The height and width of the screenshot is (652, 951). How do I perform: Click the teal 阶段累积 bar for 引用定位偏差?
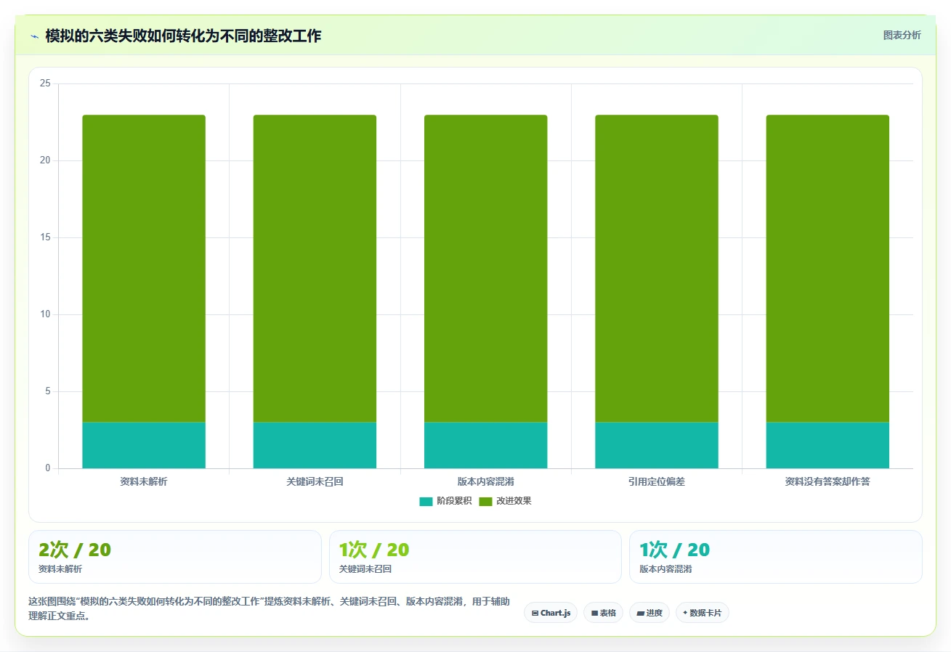pyautogui.click(x=657, y=445)
